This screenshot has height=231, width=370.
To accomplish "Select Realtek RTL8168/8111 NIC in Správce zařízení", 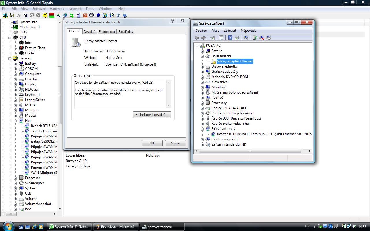I will pyautogui.click(x=264, y=134).
